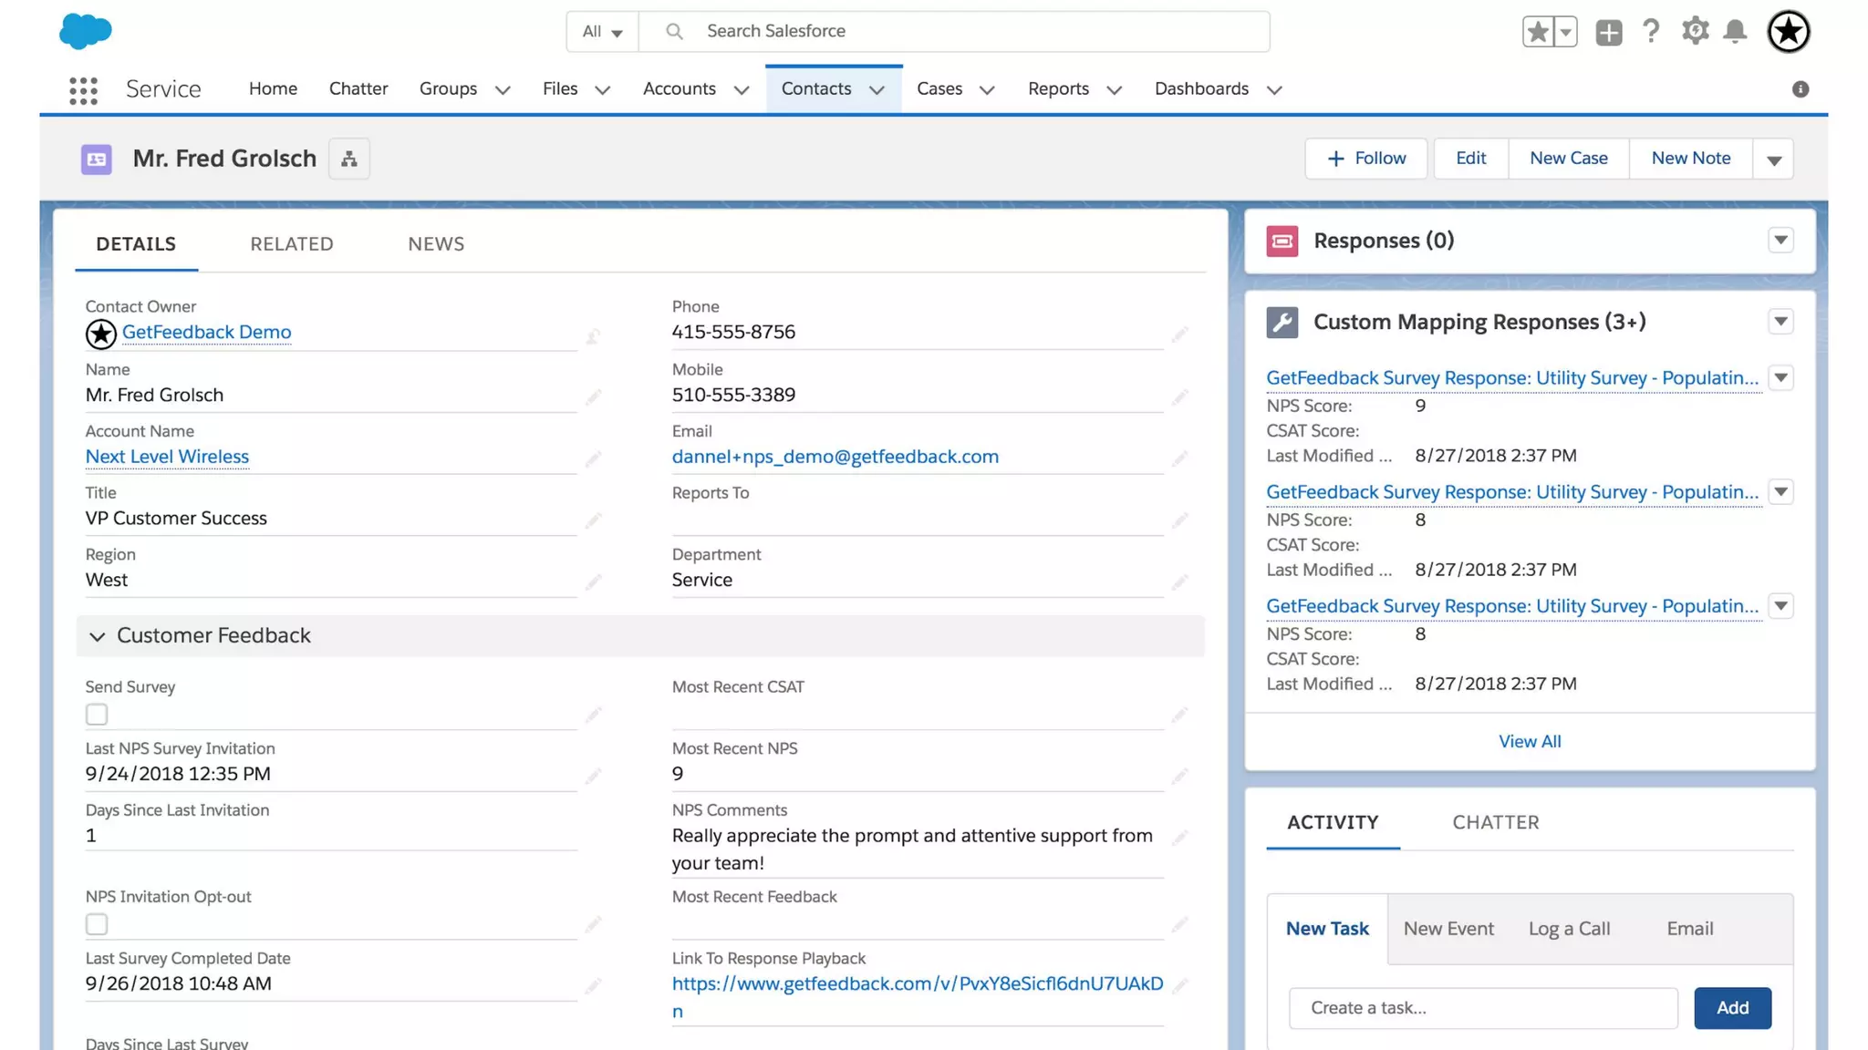Click the New Note button
The height and width of the screenshot is (1050, 1868).
pyautogui.click(x=1691, y=159)
